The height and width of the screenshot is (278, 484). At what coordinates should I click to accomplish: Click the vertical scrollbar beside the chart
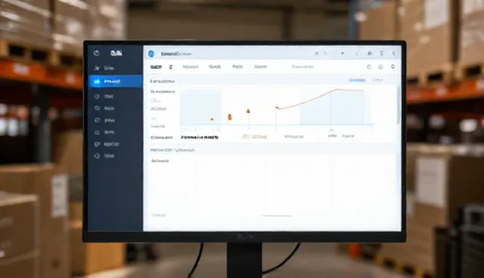point(399,105)
